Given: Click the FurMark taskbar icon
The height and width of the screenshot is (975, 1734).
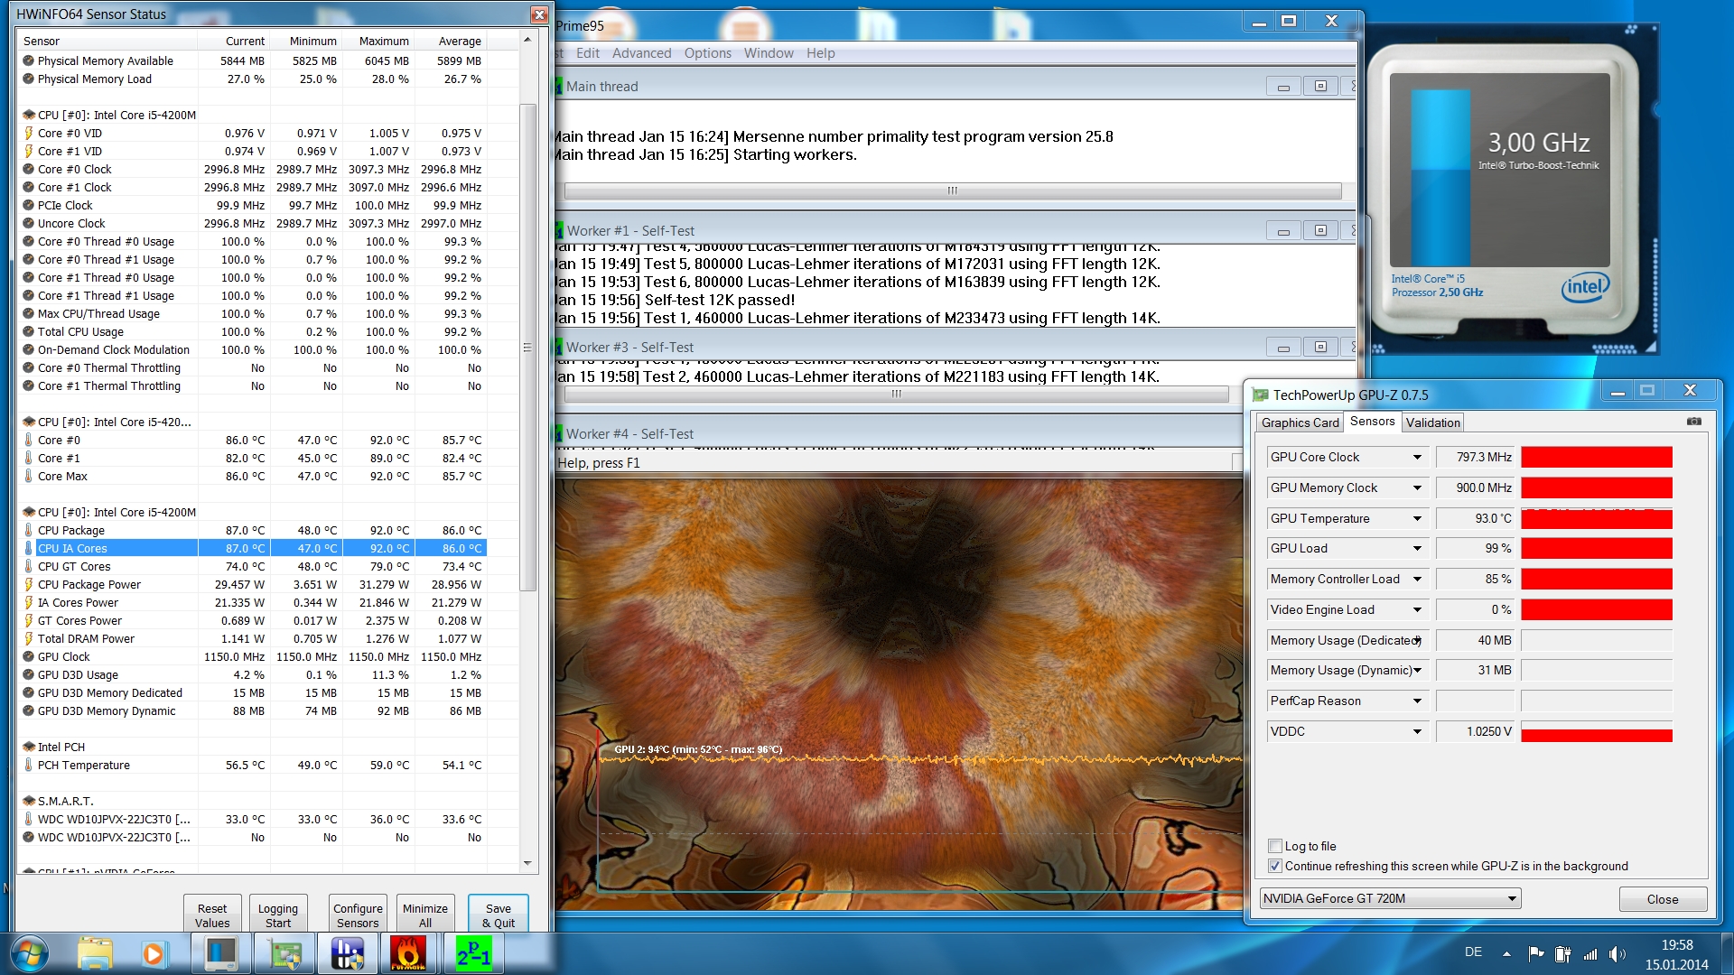Looking at the screenshot, I should (x=408, y=953).
